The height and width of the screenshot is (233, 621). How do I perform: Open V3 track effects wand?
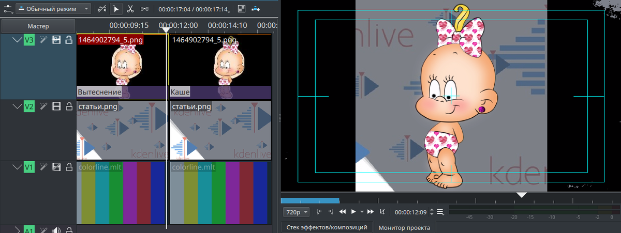[43, 40]
